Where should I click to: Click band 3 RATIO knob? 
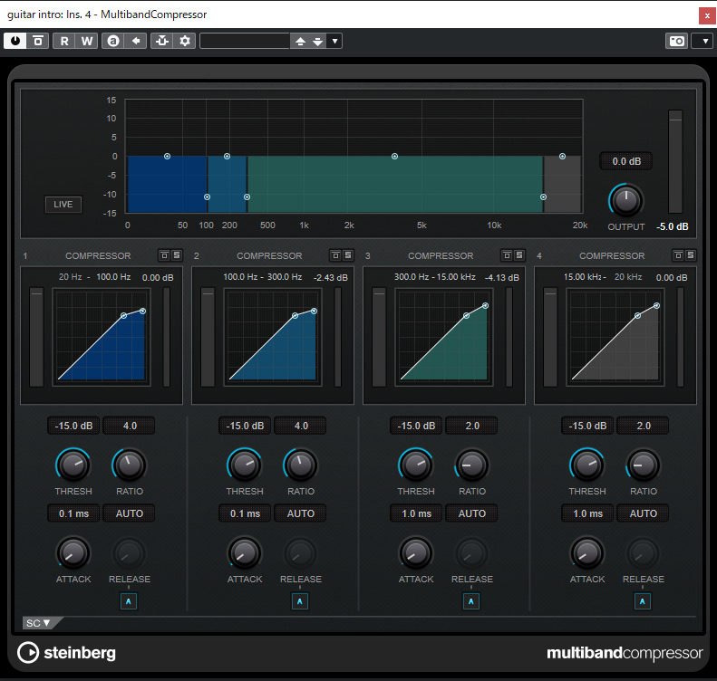[x=472, y=465]
